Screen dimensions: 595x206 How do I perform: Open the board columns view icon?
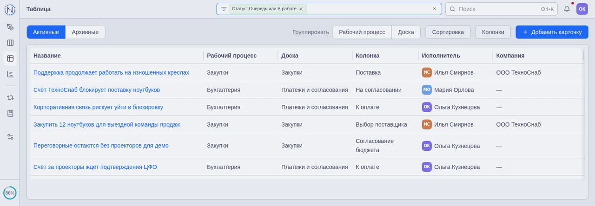coord(10,43)
